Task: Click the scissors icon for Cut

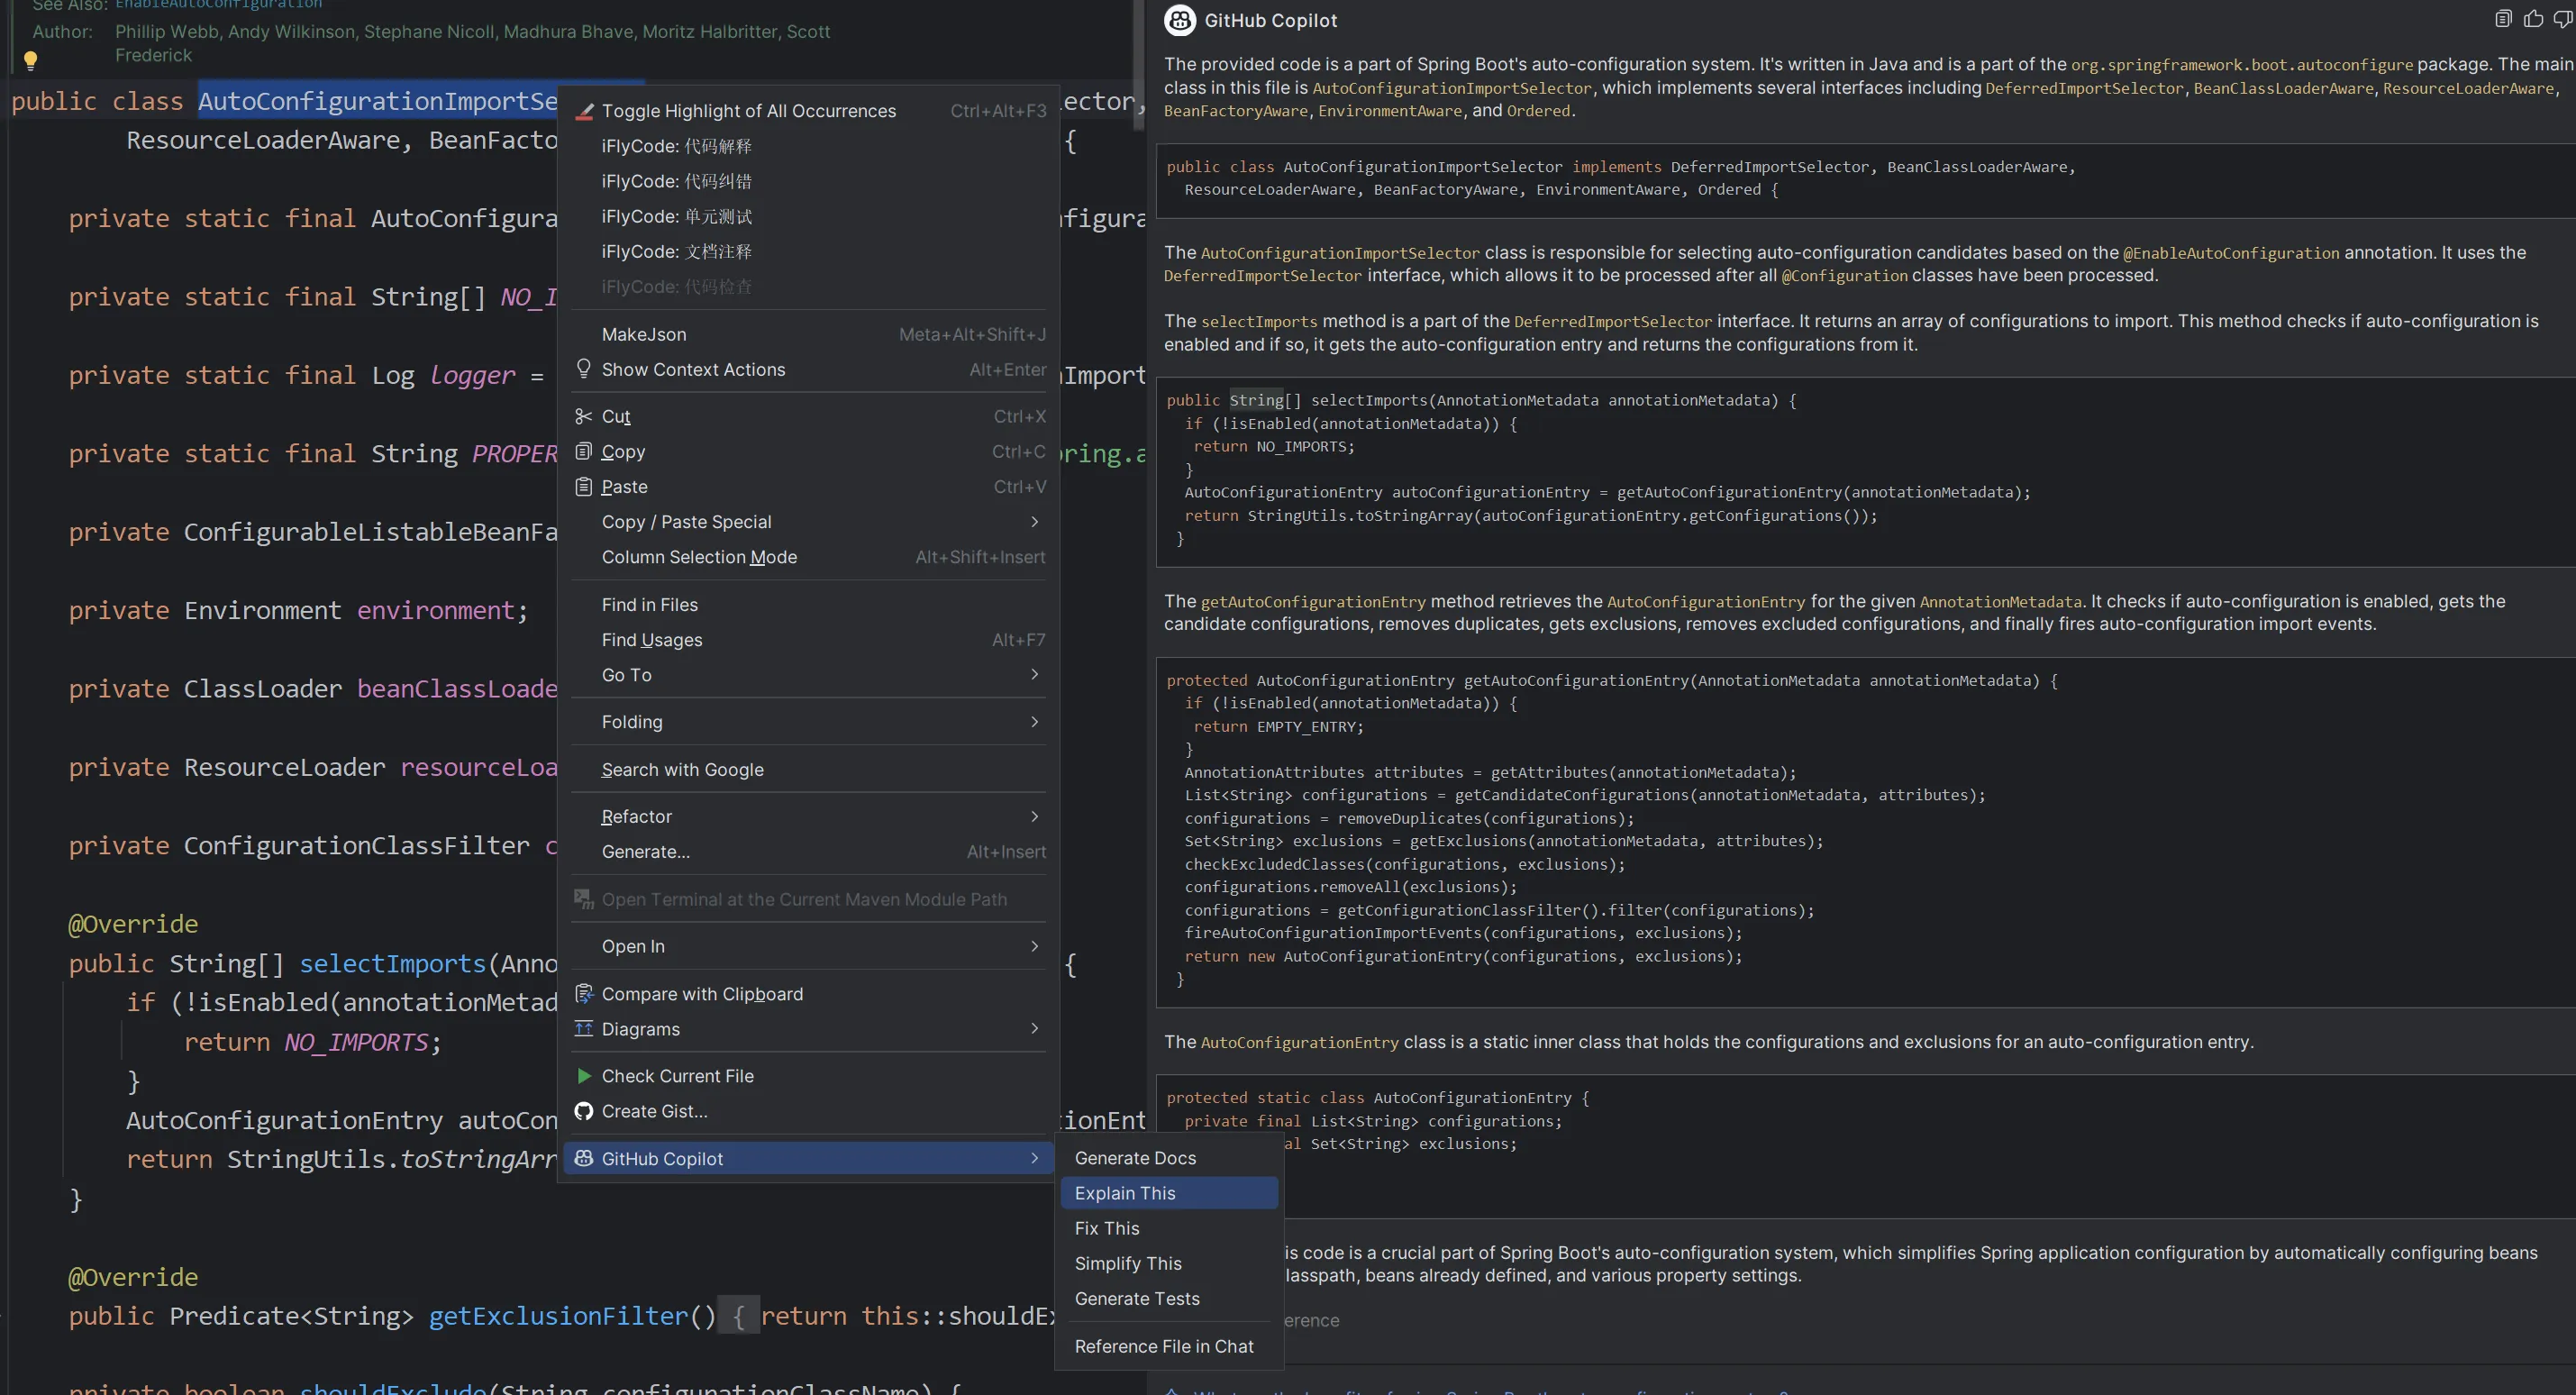Action: pyautogui.click(x=584, y=416)
